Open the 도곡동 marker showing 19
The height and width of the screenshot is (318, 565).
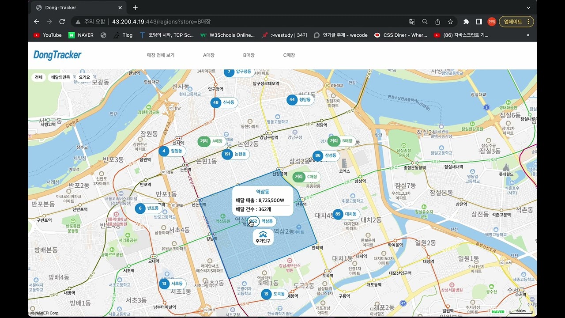click(x=274, y=294)
